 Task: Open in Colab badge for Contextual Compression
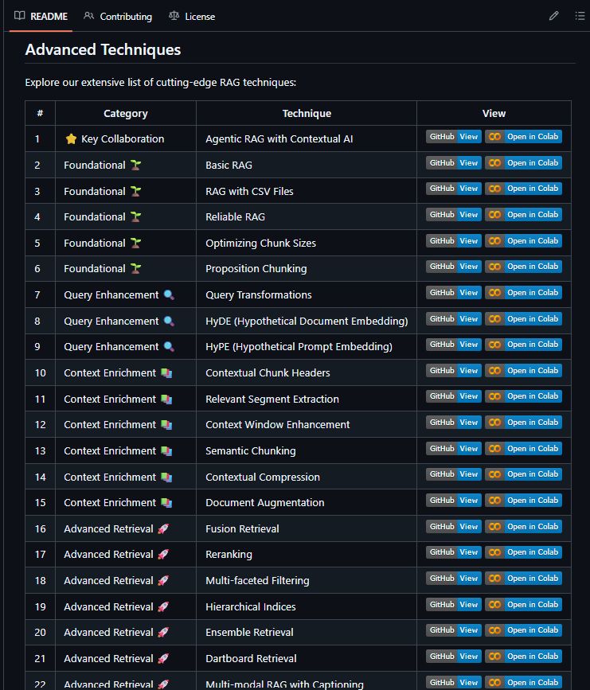click(x=523, y=474)
